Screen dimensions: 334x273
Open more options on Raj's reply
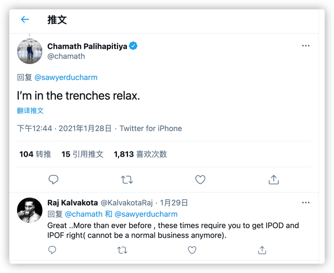(x=306, y=203)
